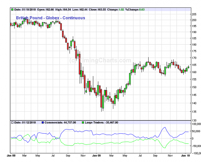The width and height of the screenshot is (201, 162).
Task: Click the 135 price axis label
Action: coord(194,112)
